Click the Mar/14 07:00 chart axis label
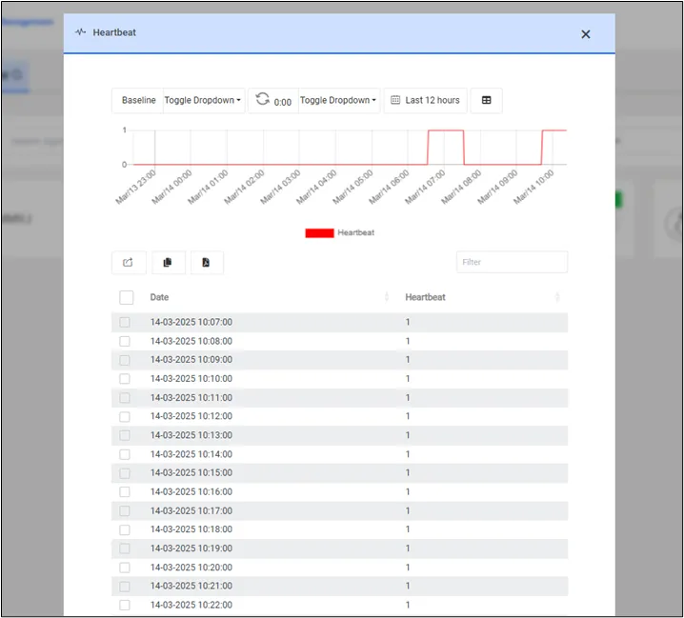 pyautogui.click(x=425, y=187)
